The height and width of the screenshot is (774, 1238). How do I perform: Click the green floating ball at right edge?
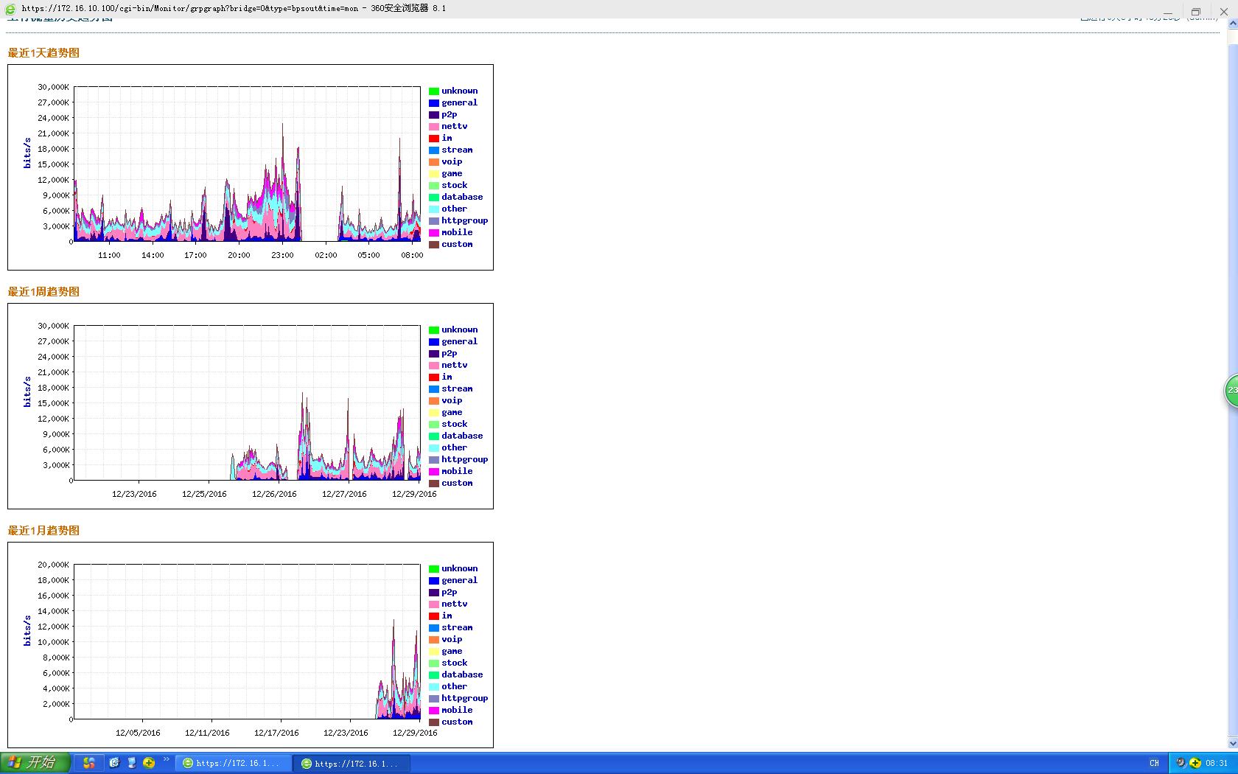pos(1231,390)
